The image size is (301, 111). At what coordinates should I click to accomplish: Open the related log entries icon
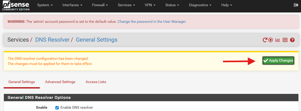285,40
